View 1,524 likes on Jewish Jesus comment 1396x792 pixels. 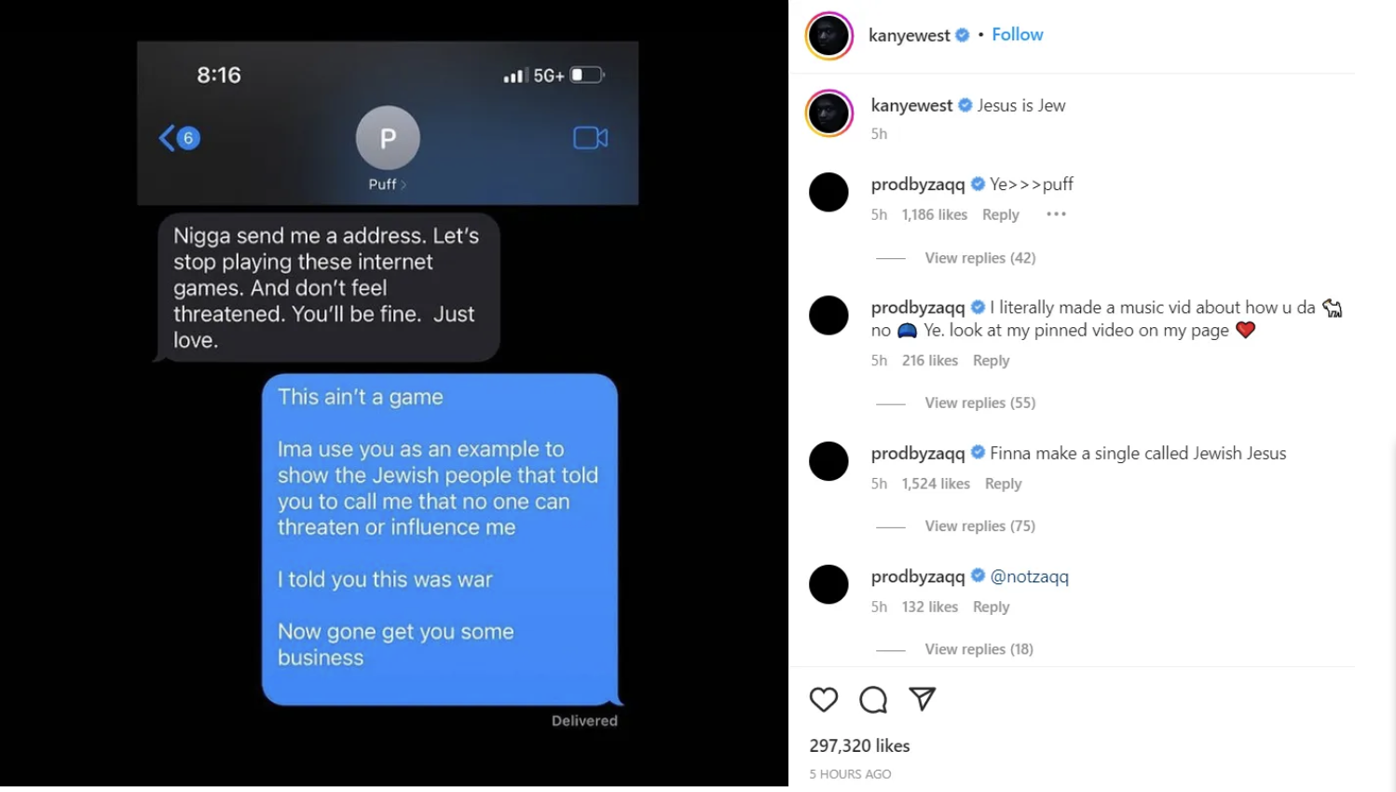coord(936,484)
